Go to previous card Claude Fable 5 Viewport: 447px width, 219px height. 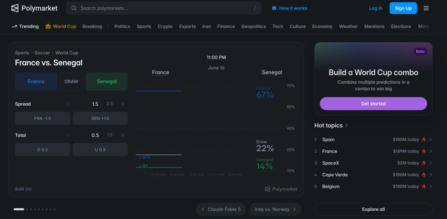[221, 209]
